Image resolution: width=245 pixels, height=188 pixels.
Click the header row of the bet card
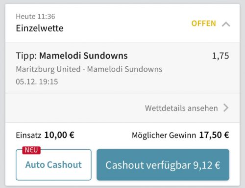(122, 23)
